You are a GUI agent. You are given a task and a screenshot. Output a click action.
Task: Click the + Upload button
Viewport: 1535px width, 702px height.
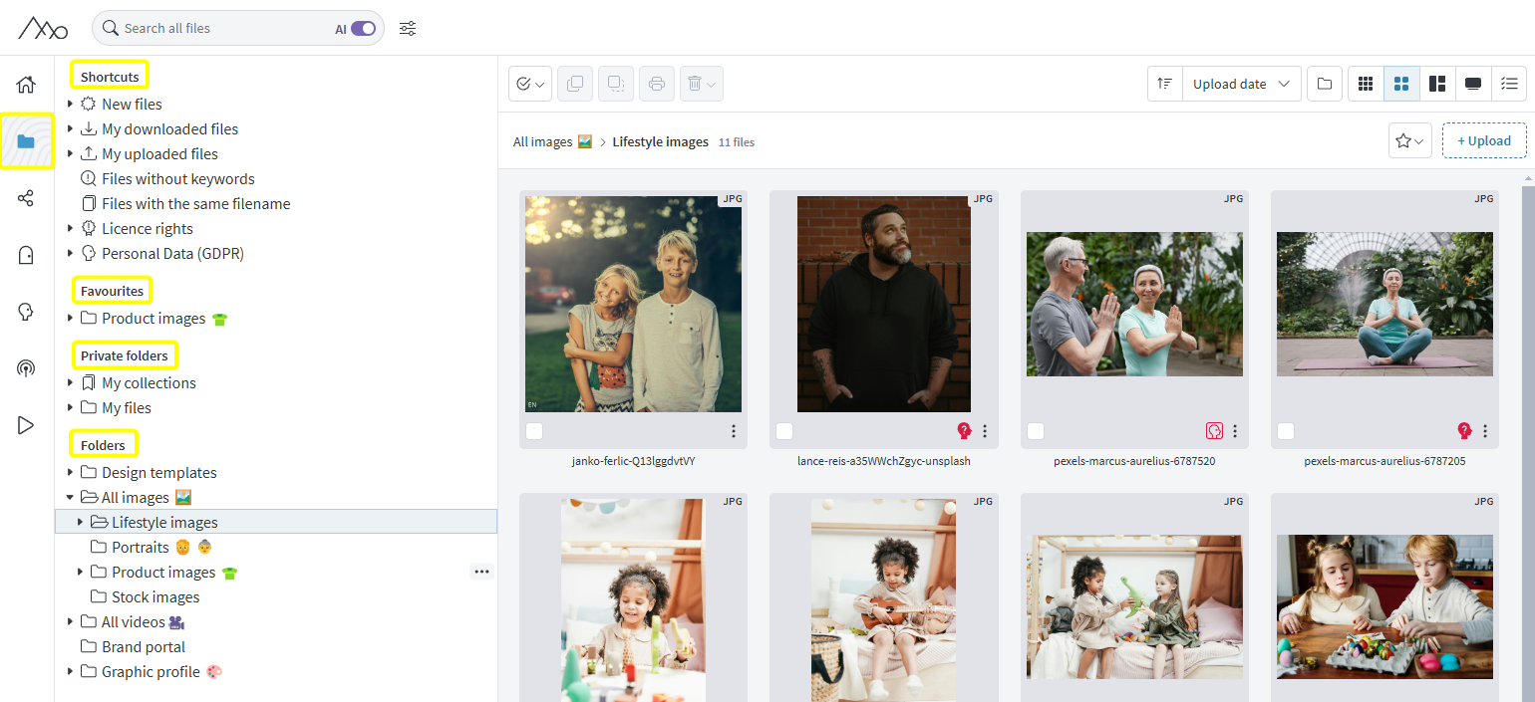1484,140
